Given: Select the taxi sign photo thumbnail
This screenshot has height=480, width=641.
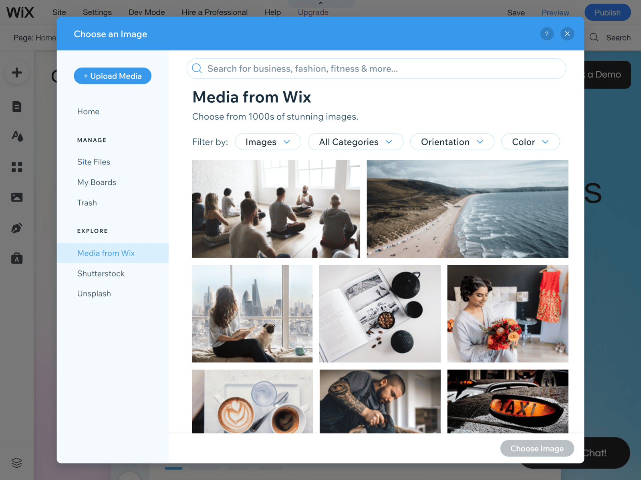Looking at the screenshot, I should tap(508, 401).
